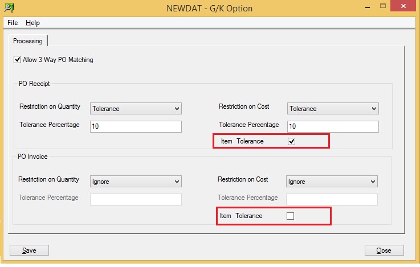Open the File menu

(x=13, y=23)
